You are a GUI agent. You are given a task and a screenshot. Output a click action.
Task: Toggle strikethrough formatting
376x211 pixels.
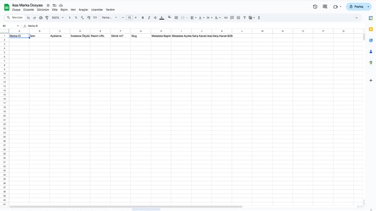coord(155,18)
